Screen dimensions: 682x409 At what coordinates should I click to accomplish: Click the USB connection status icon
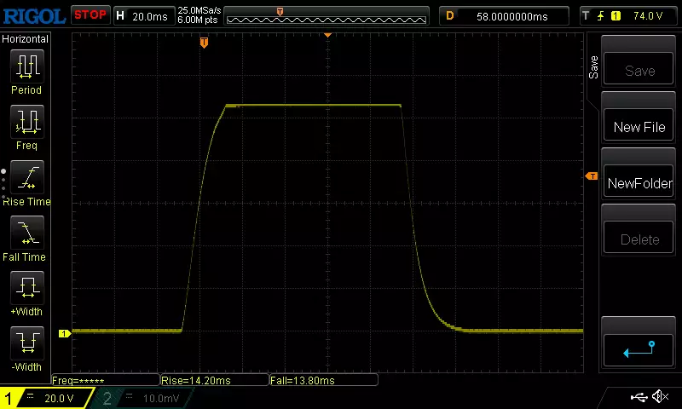(639, 397)
